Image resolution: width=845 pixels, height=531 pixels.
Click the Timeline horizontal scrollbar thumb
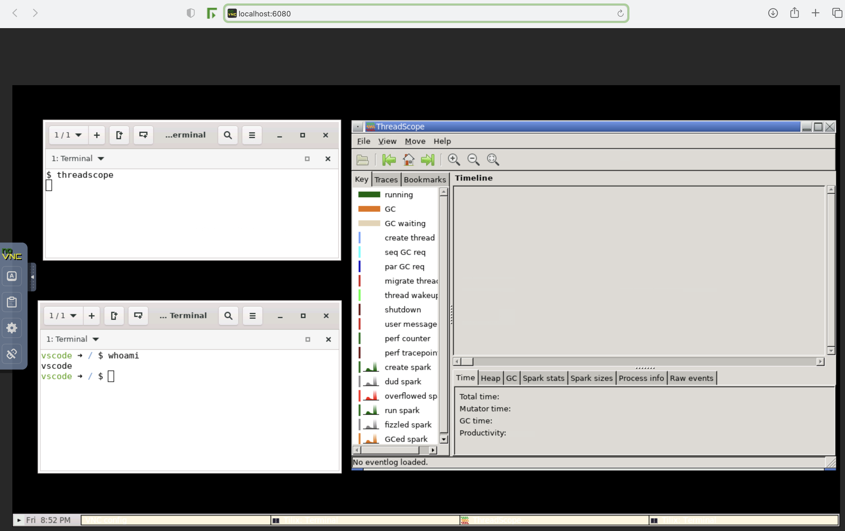pyautogui.click(x=467, y=362)
